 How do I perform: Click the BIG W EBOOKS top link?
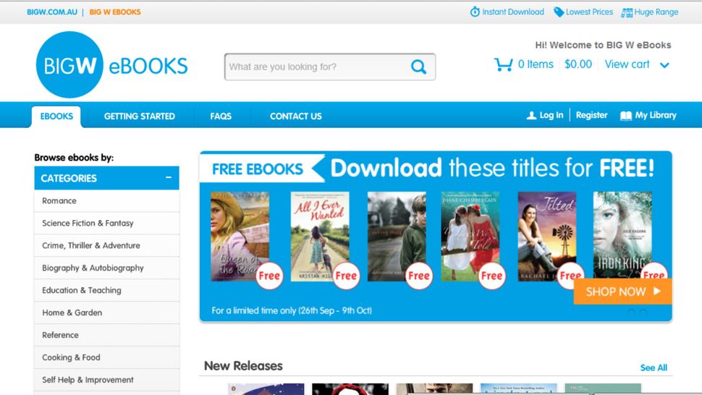[x=115, y=12]
